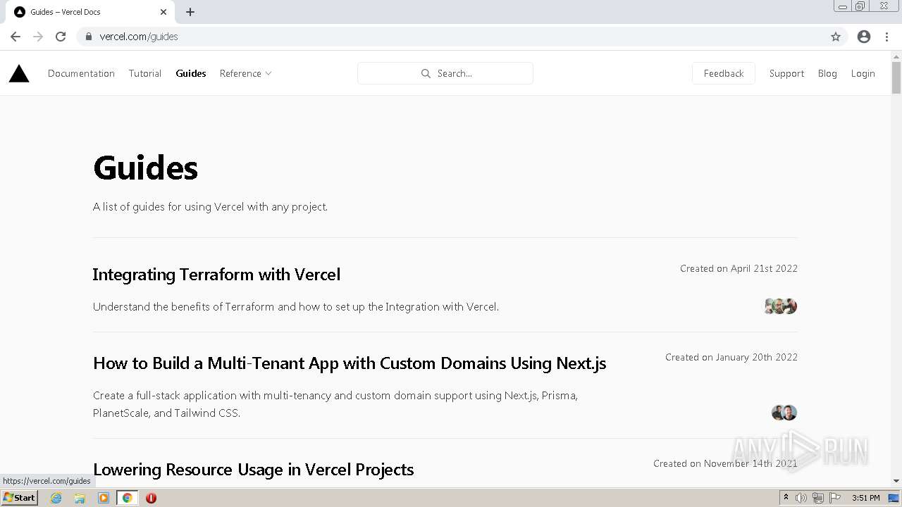
Task: Click 'Created on January 20th 2022' text
Action: pos(731,357)
